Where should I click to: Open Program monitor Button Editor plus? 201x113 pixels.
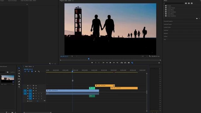pyautogui.click(x=159, y=63)
